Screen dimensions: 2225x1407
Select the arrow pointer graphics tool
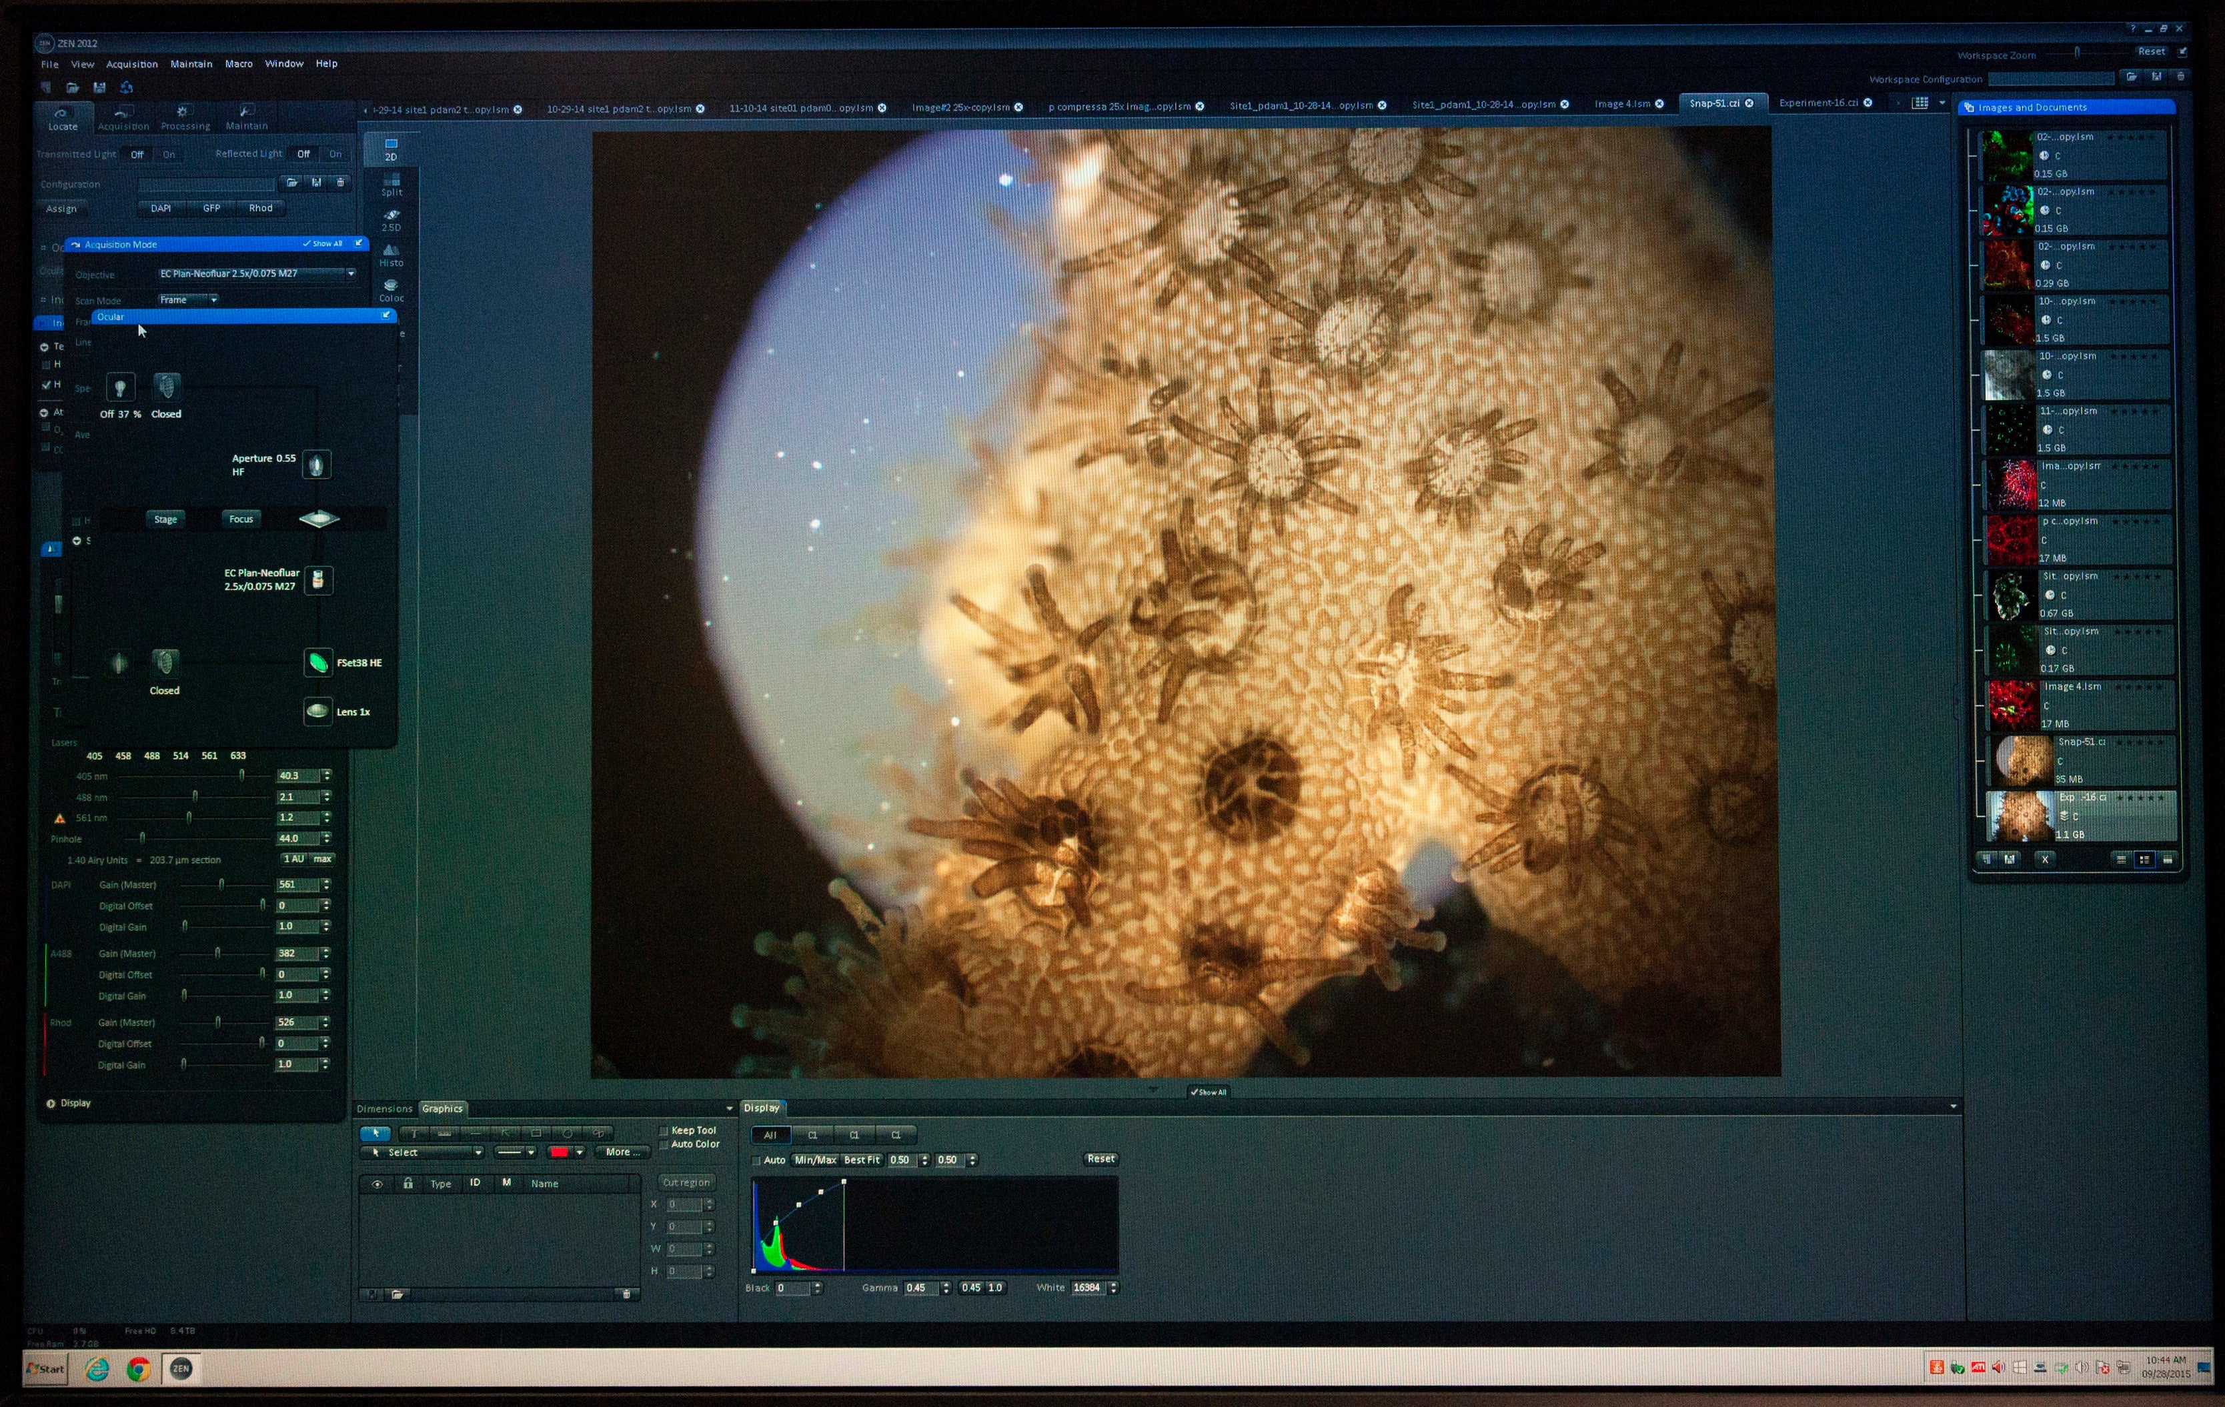click(375, 1133)
